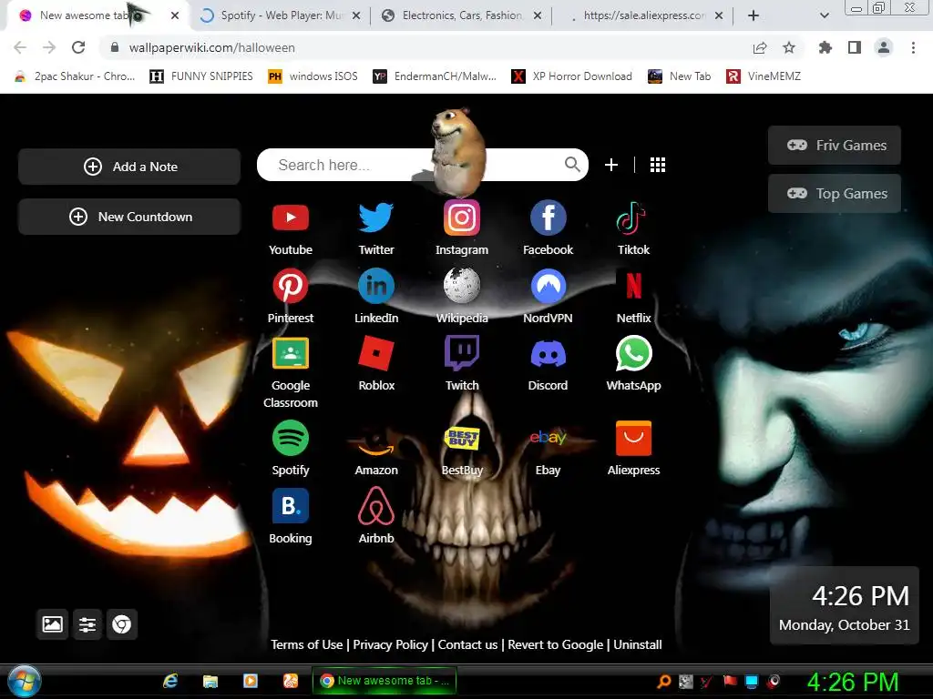Launch Internet Explorer from taskbar

pos(170,681)
